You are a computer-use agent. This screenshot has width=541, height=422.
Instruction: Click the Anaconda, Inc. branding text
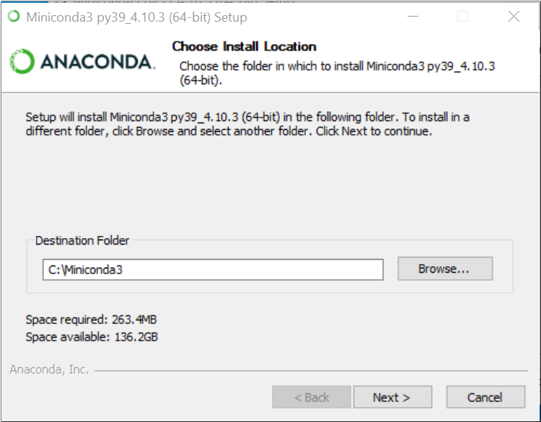click(49, 369)
